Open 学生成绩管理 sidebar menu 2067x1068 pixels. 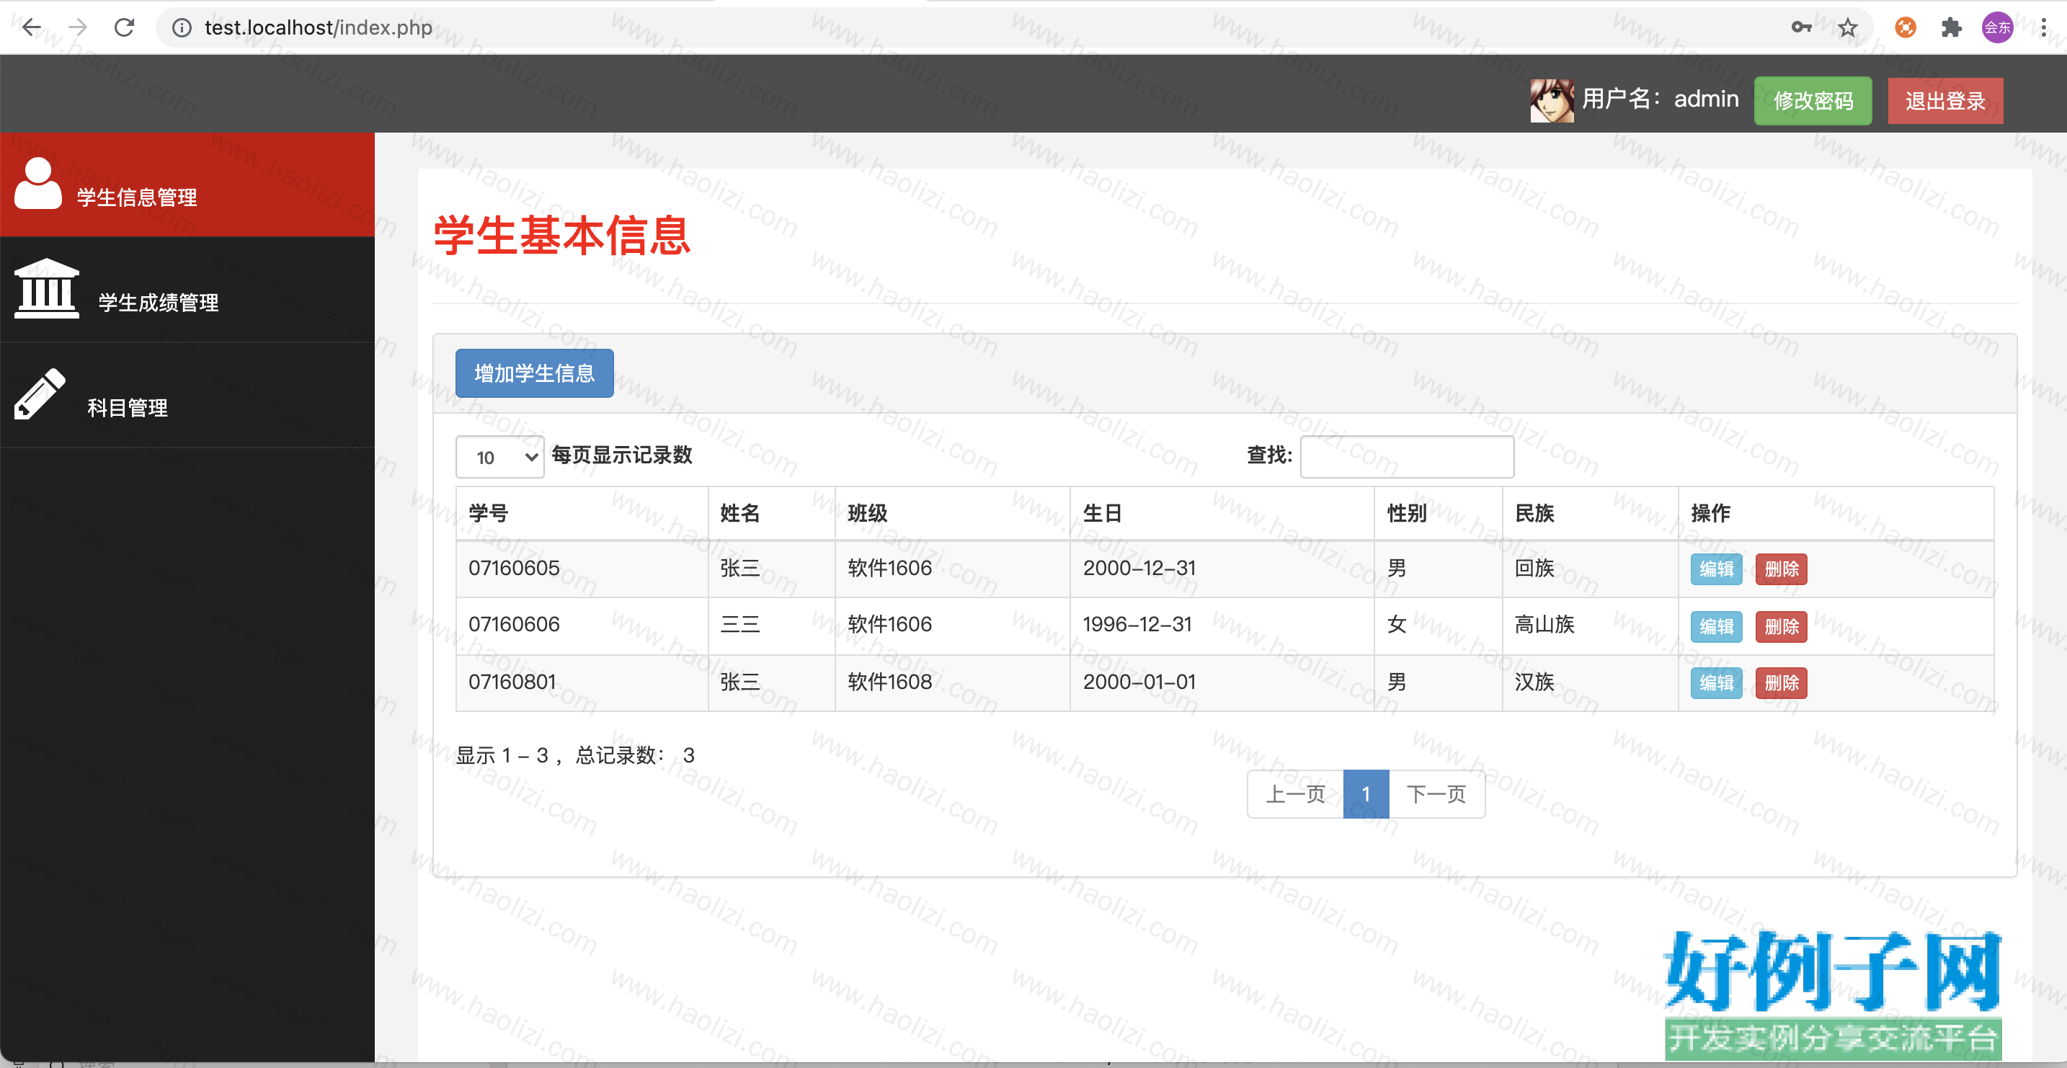click(187, 290)
